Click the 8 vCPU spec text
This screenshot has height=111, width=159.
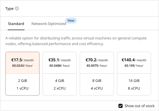pyautogui.click(x=134, y=88)
